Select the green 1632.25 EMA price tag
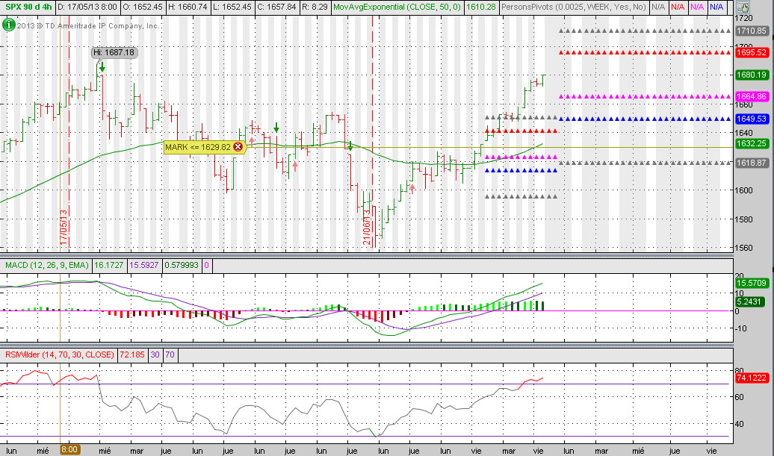 coord(752,143)
